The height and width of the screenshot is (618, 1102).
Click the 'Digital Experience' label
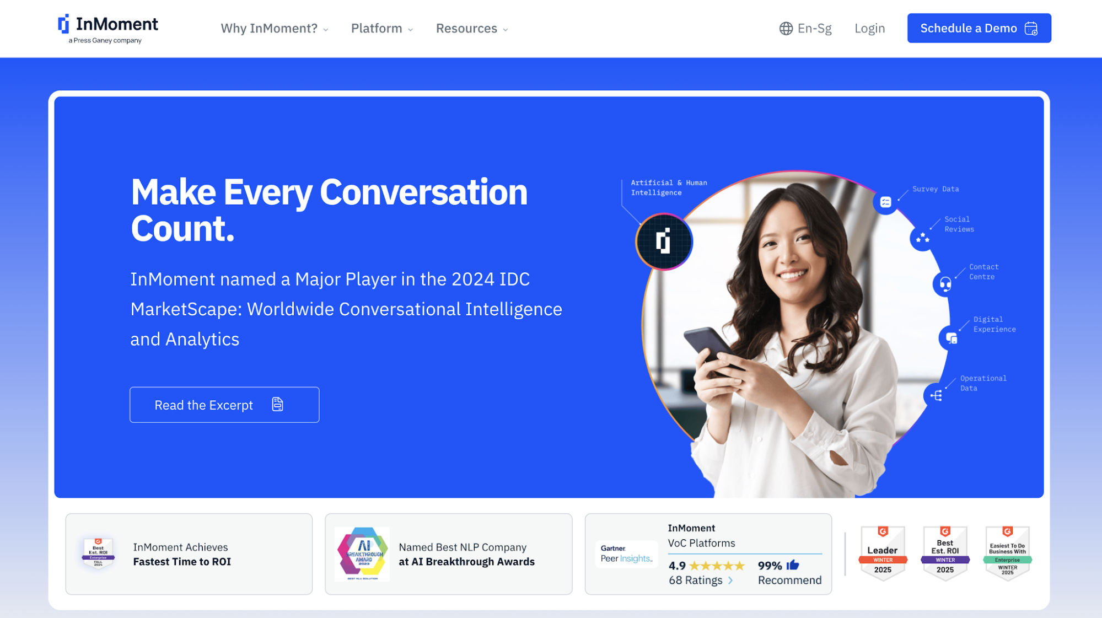point(995,324)
